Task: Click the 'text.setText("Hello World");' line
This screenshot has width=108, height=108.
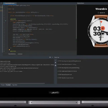Action: [x=21, y=38]
